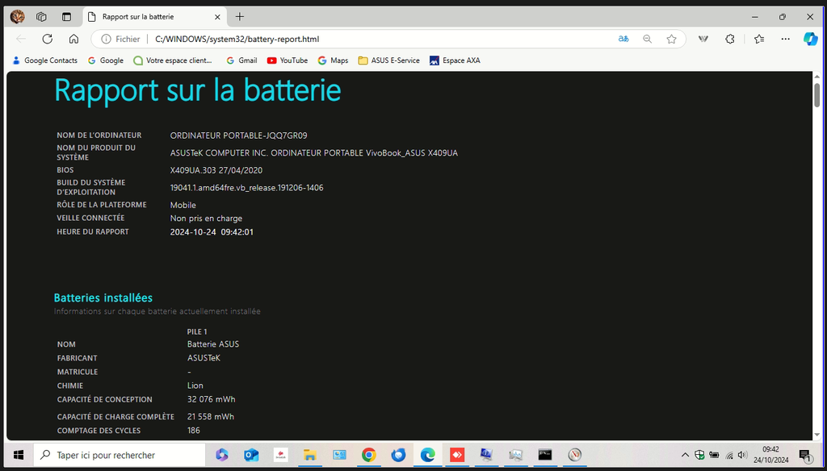The image size is (827, 471).
Task: Open File Explorer from the taskbar
Action: click(309, 455)
